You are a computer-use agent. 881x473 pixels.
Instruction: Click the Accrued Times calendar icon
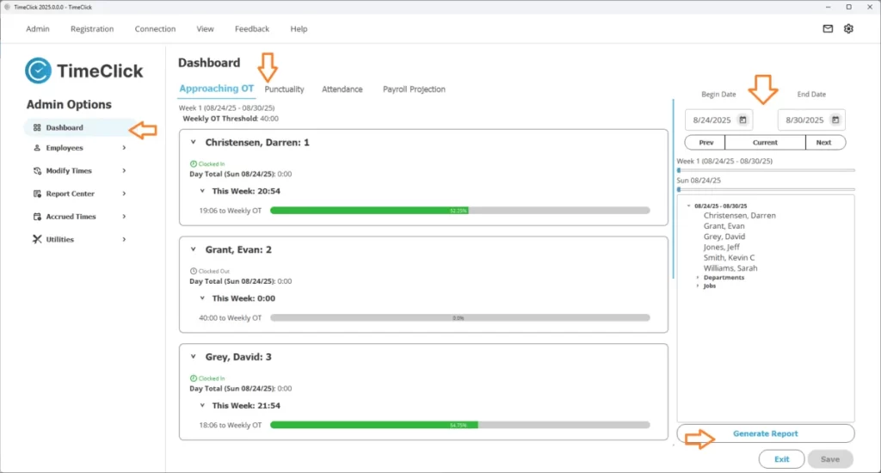point(37,217)
